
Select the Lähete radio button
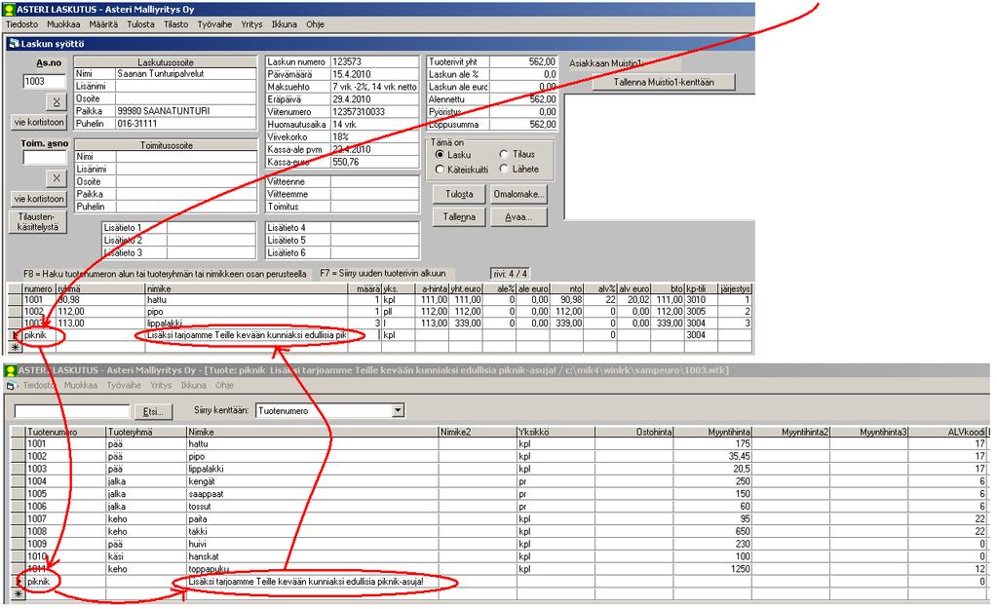(x=504, y=170)
